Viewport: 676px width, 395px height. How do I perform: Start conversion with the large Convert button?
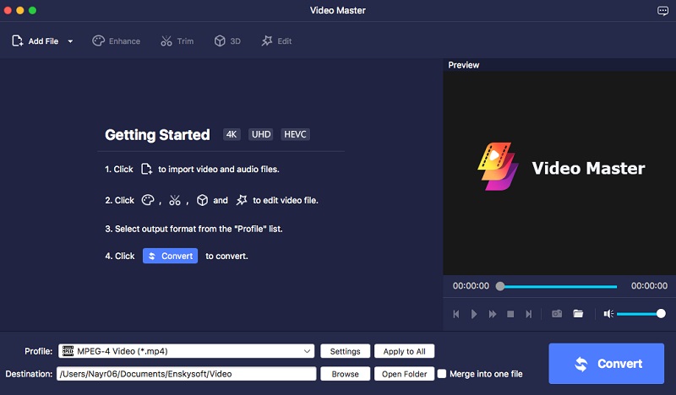[x=606, y=364]
